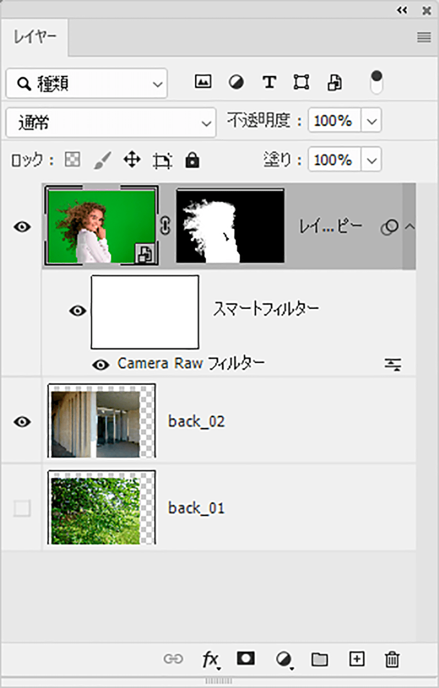Click the back_02 layer name
Viewport: 439px width, 688px height.
196,421
